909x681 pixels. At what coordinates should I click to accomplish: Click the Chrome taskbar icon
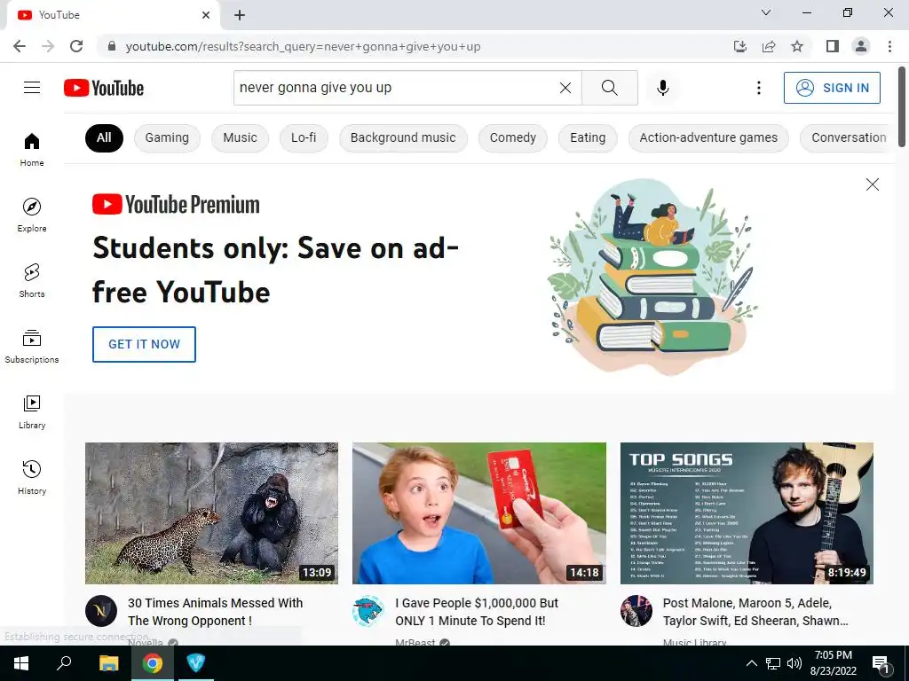coord(153,663)
